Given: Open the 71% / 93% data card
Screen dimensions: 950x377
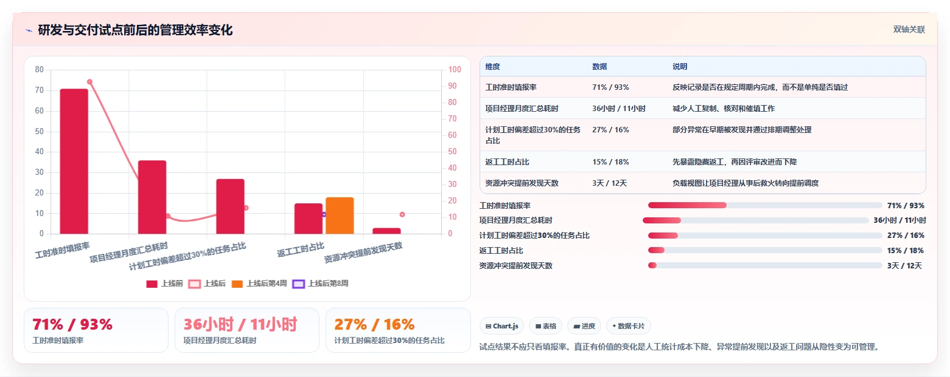Looking at the screenshot, I should point(96,330).
